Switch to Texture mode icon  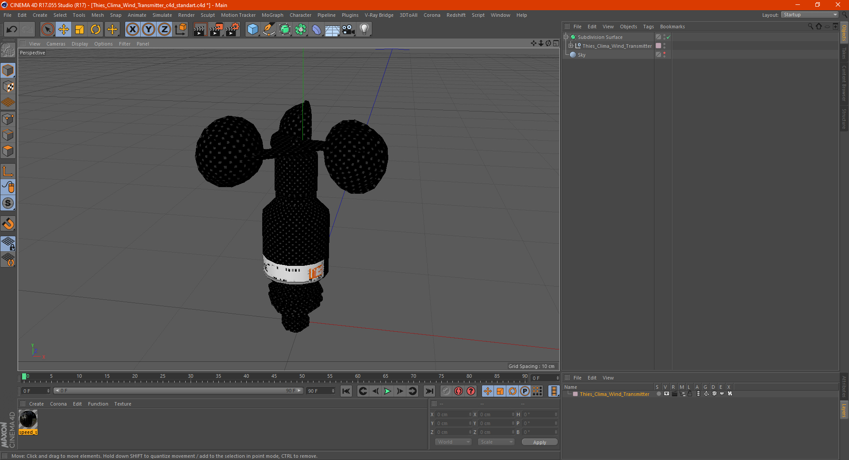[x=8, y=87]
